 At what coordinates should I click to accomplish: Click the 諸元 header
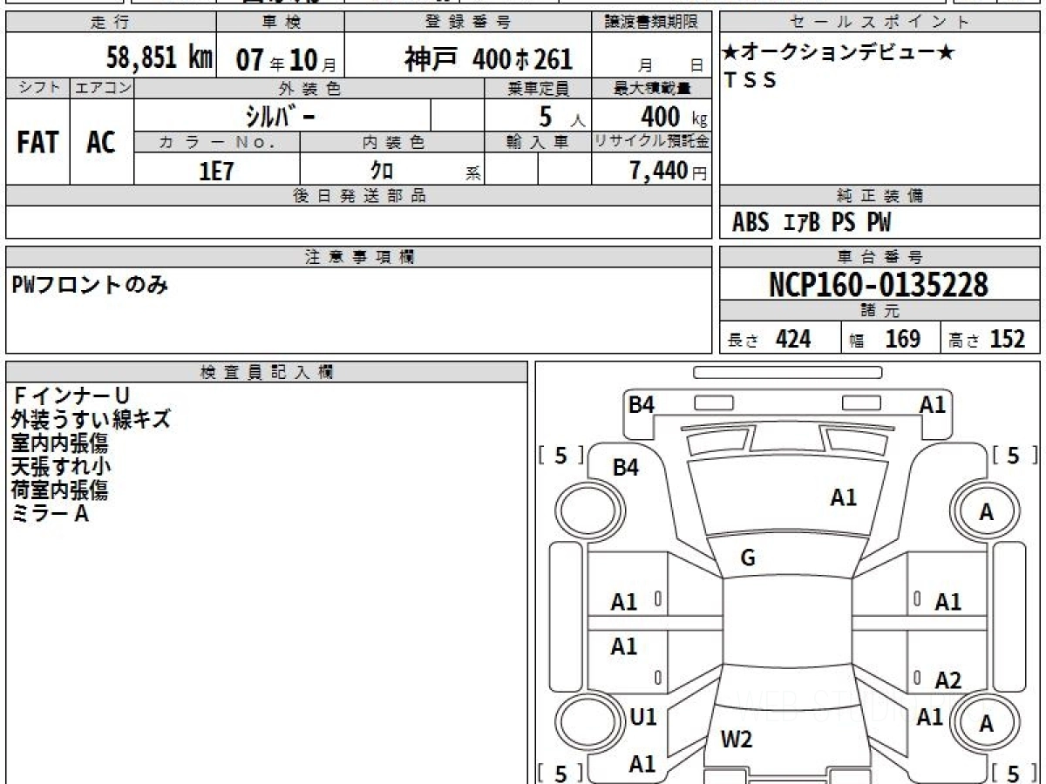point(880,311)
